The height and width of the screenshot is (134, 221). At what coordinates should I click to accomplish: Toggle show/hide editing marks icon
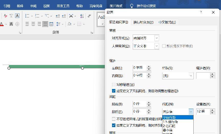[x=89, y=16]
